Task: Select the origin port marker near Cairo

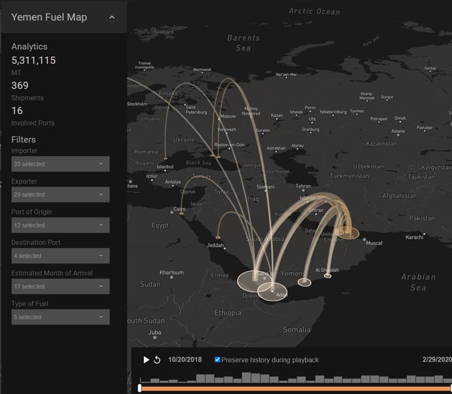Action: tap(181, 214)
